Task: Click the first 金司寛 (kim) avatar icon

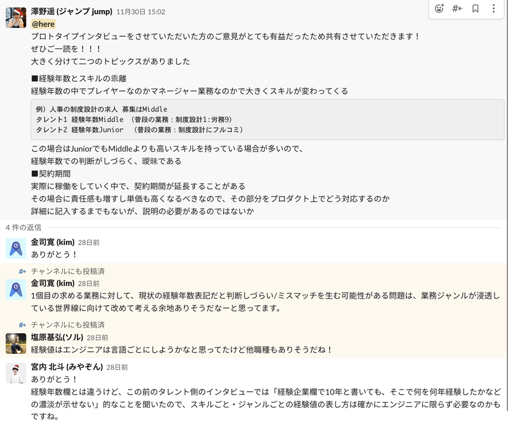Action: point(16,248)
